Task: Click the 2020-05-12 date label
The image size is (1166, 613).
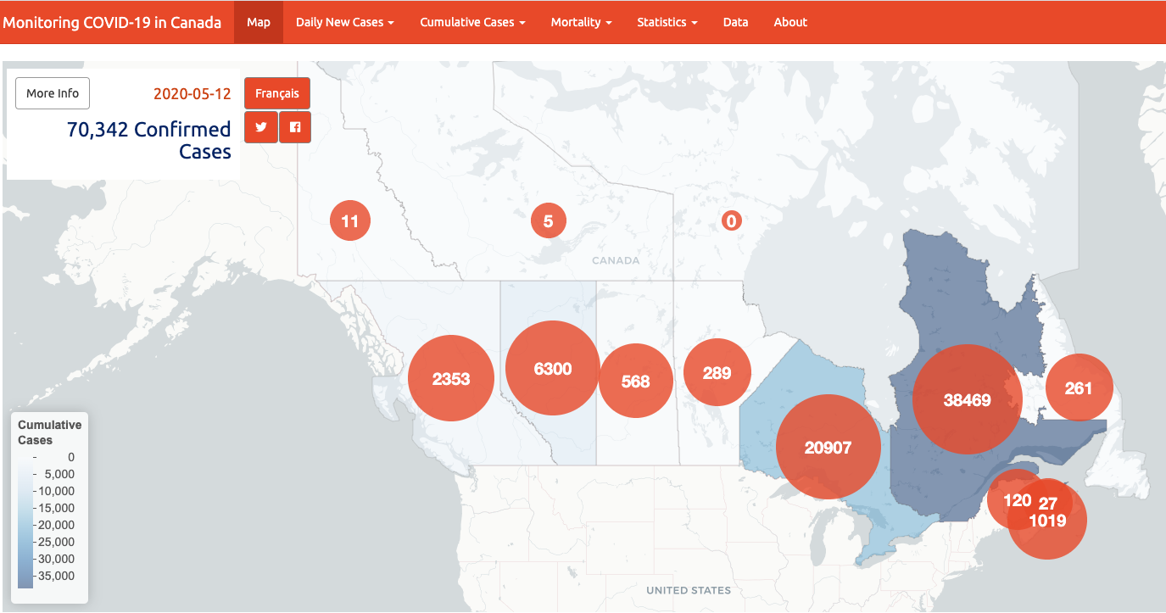Action: tap(192, 93)
